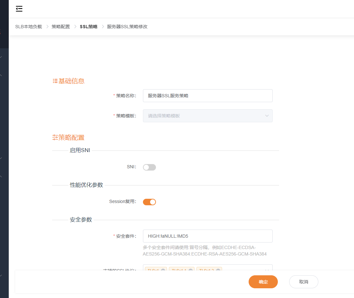
Task: Disable the Session复用 switch
Action: click(149, 202)
